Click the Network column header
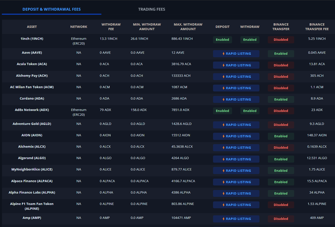335x227 pixels. point(79,27)
